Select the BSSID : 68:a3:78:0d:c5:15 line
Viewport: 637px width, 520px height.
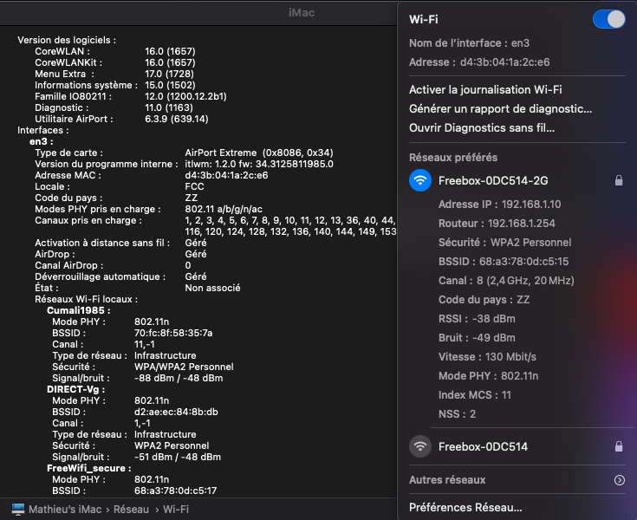504,262
